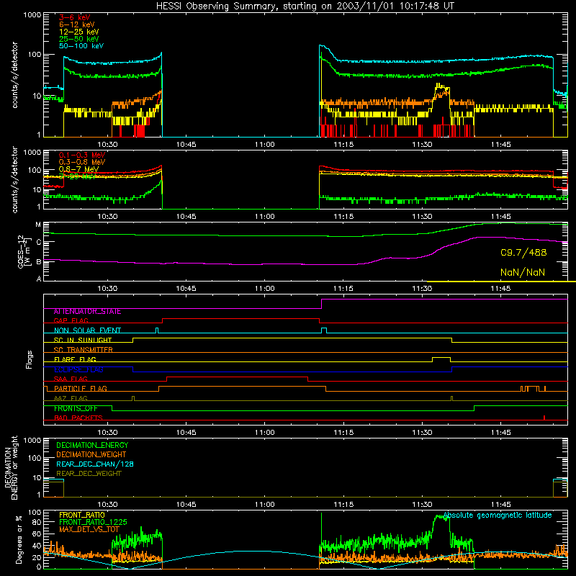Screen dimensions: 576x576
Task: Select the SAA_FLAG label
Action: (71, 379)
